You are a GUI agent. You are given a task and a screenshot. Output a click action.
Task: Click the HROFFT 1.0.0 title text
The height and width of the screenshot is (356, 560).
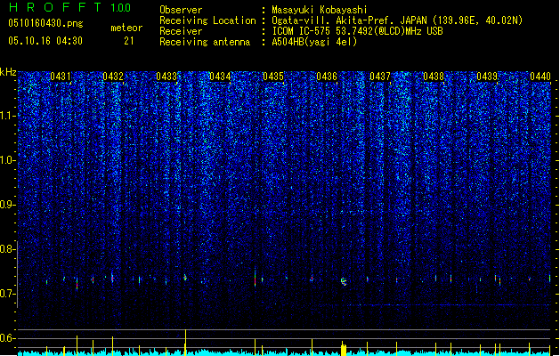click(x=69, y=7)
